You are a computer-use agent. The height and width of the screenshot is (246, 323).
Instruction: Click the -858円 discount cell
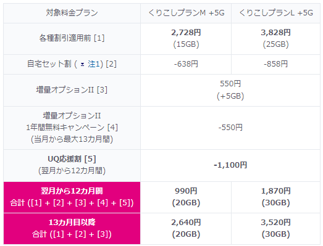pyautogui.click(x=275, y=64)
